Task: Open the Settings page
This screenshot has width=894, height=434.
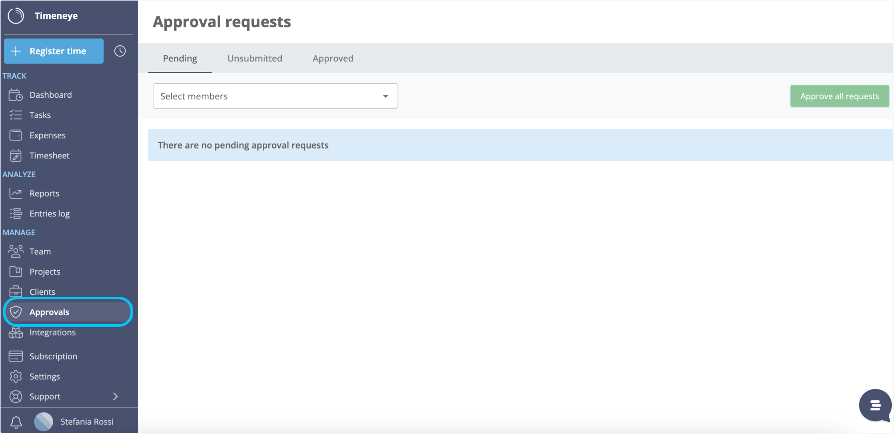Action: [x=44, y=376]
